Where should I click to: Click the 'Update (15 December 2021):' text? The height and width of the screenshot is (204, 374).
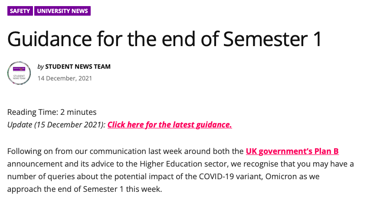pos(56,125)
